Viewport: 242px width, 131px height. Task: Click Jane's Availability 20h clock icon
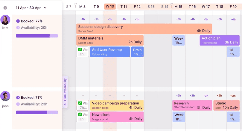[x=18, y=28]
